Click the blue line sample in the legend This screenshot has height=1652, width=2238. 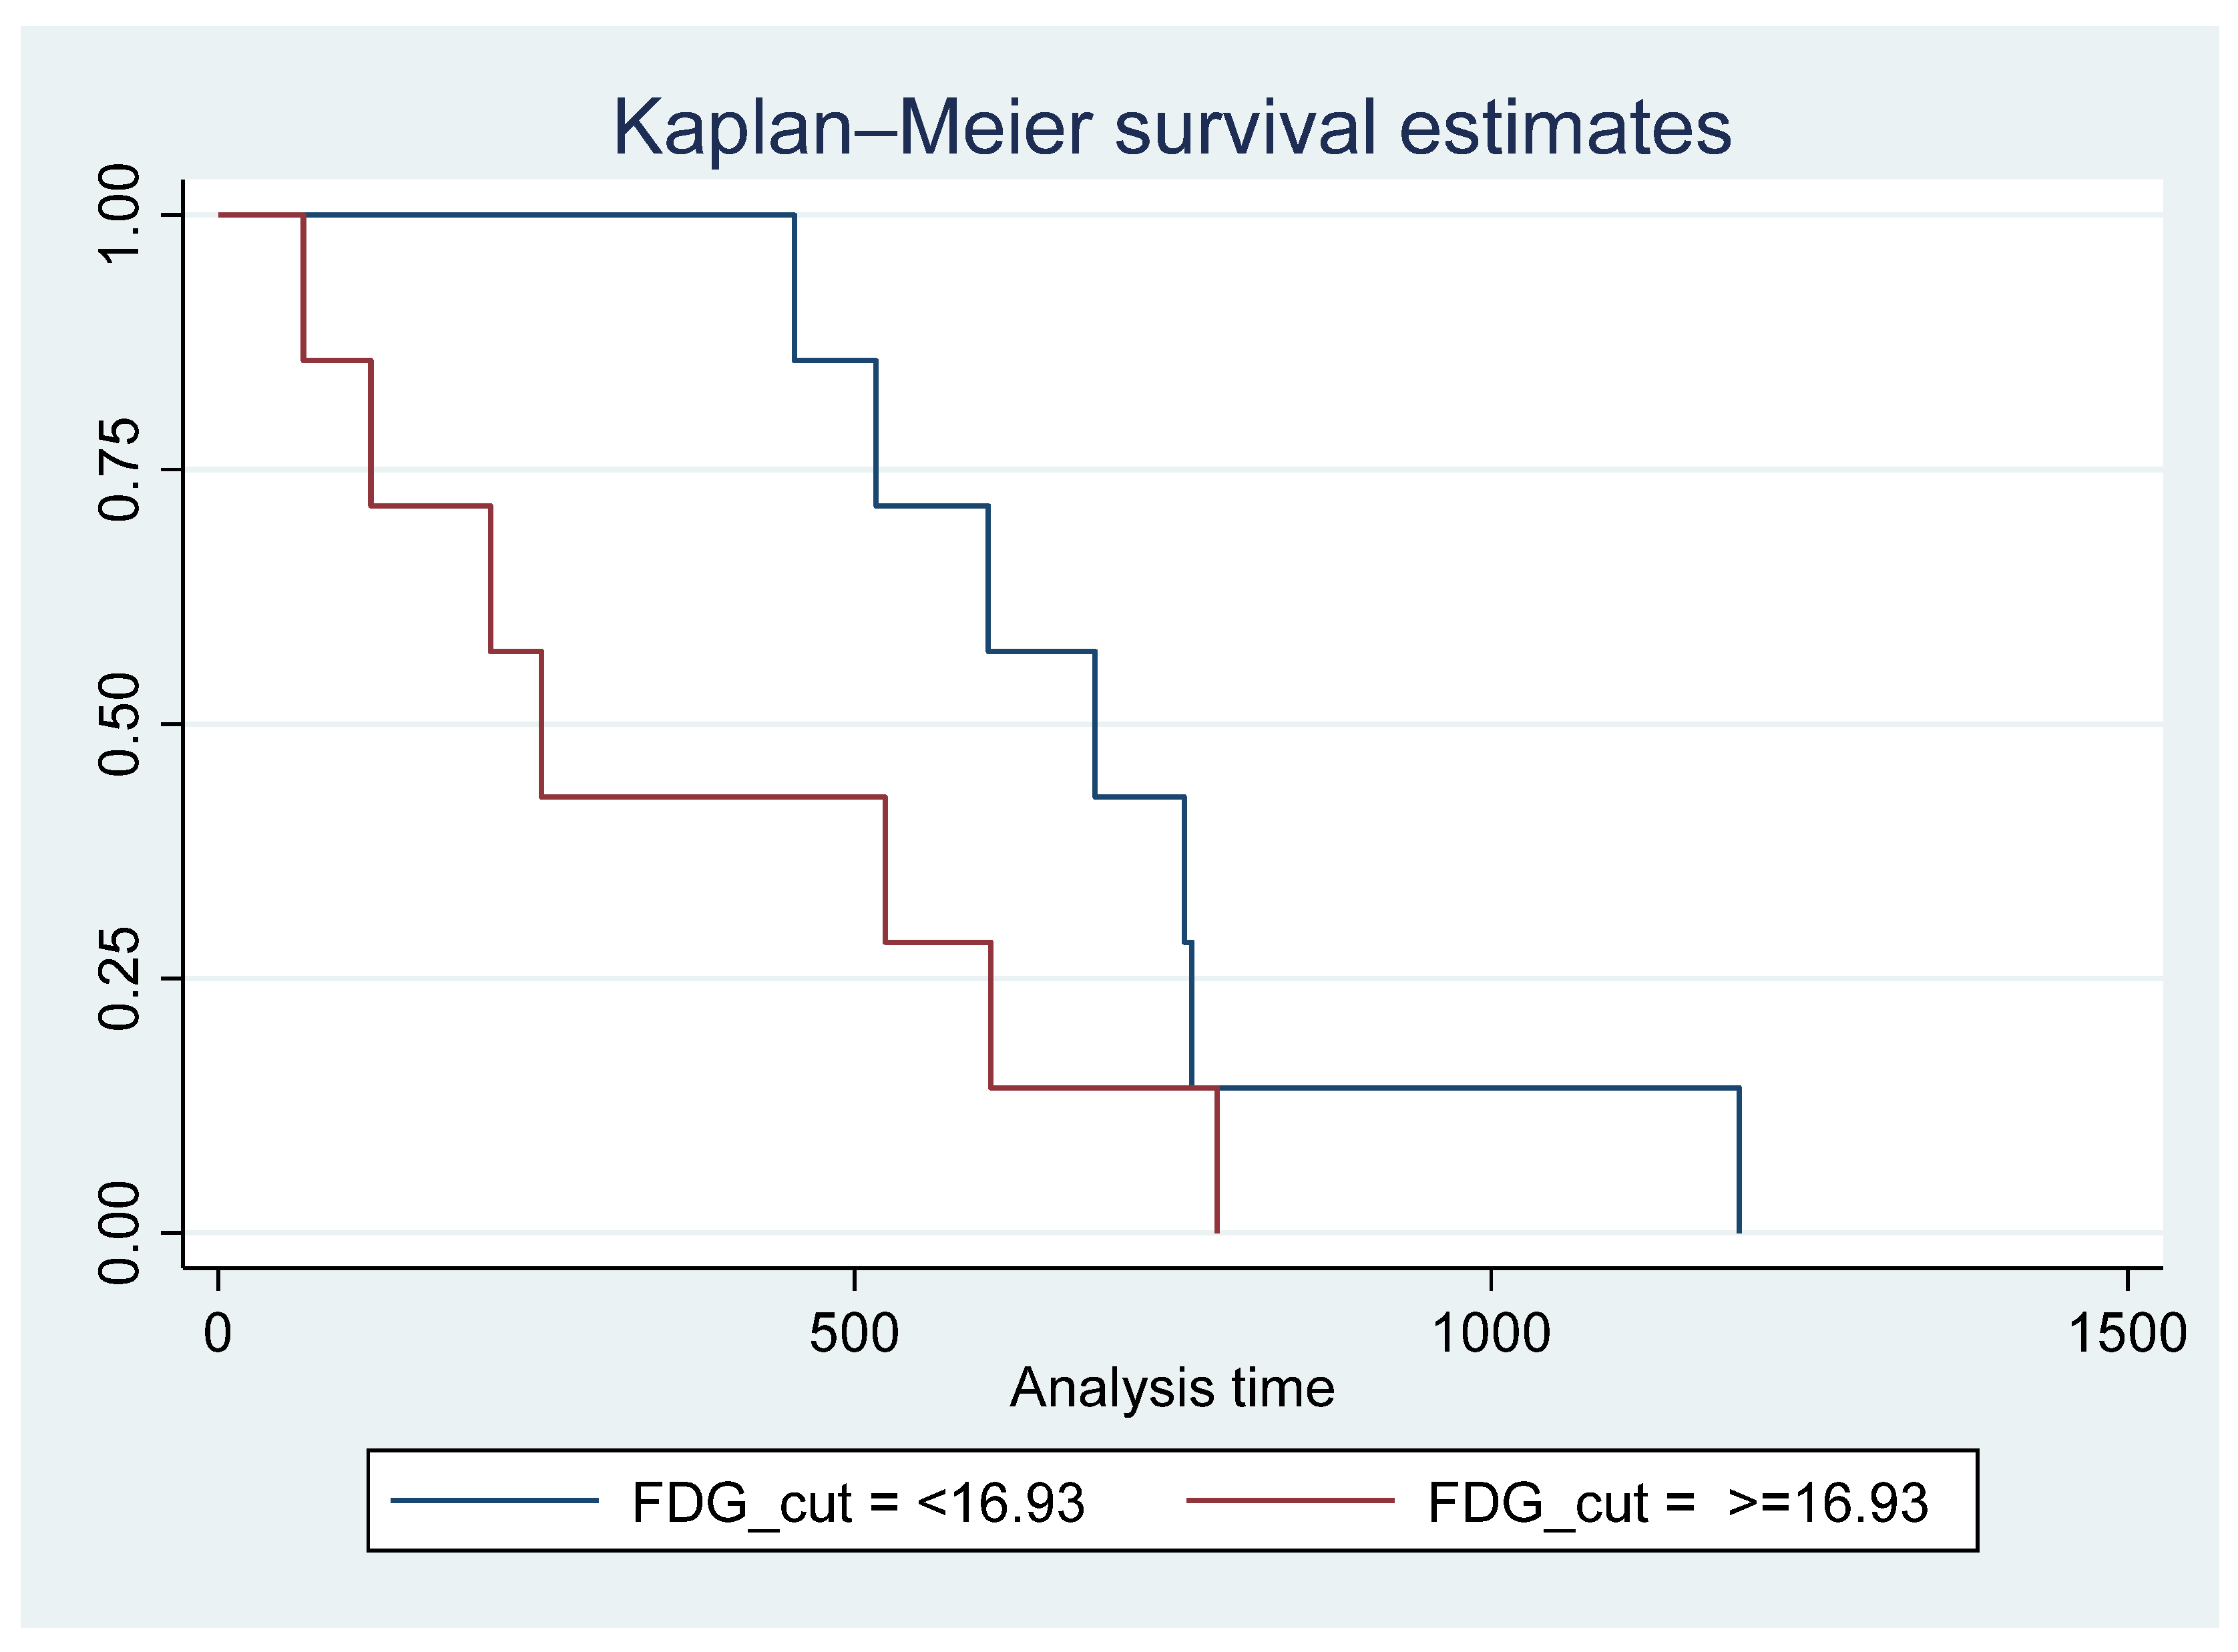[x=494, y=1501]
